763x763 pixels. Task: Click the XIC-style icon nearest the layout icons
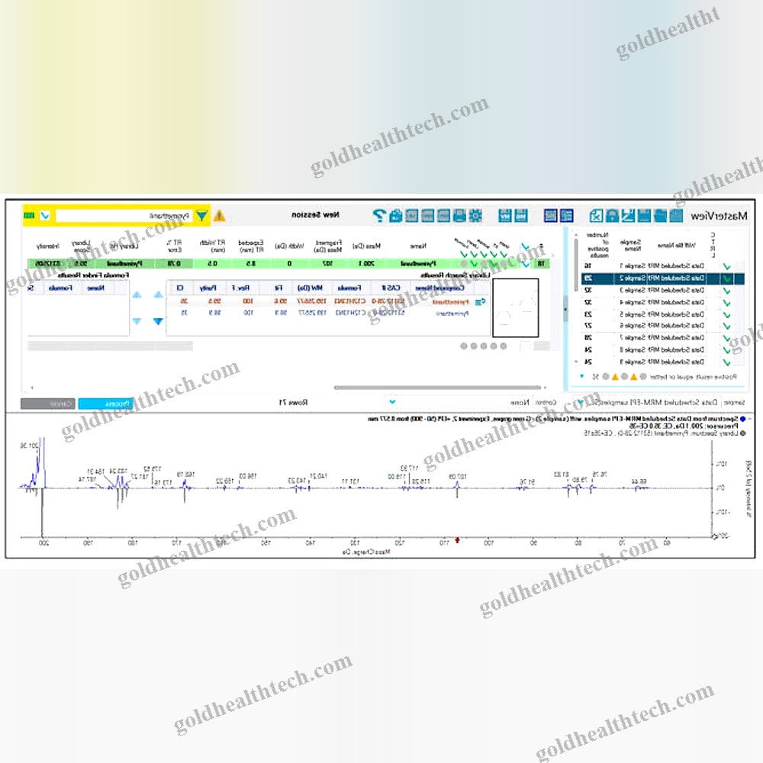520,216
